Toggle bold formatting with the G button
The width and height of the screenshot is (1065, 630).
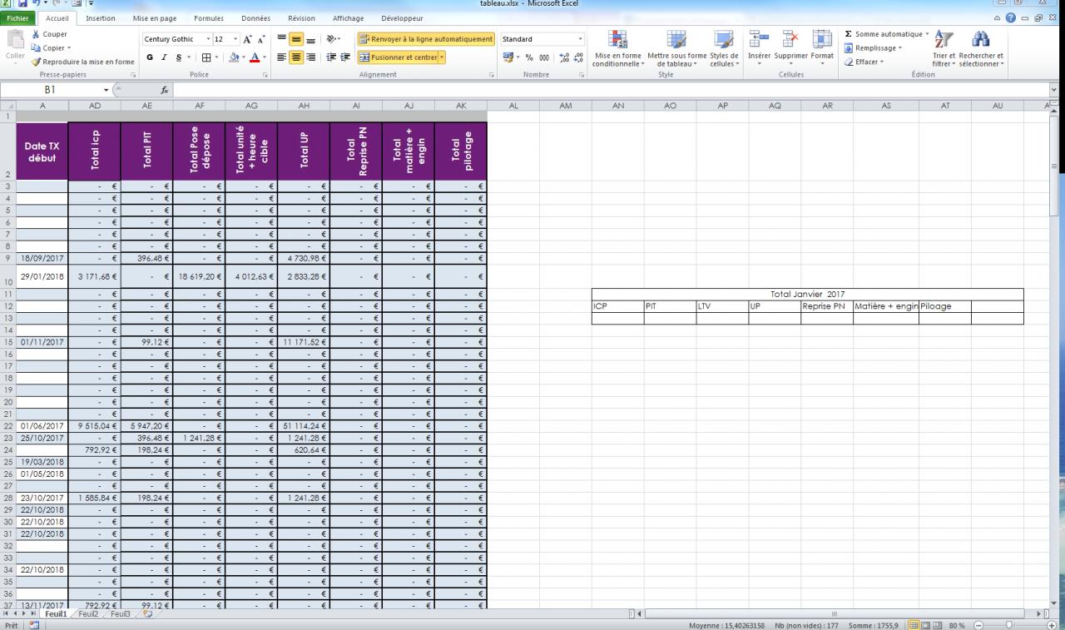tap(149, 57)
